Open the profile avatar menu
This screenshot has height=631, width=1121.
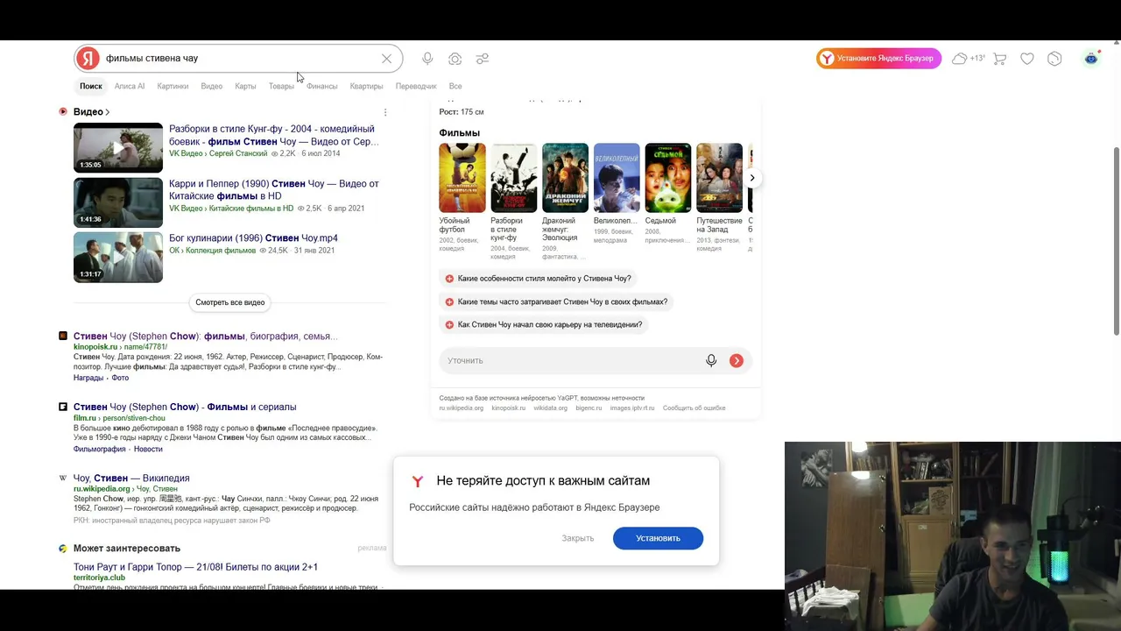pyautogui.click(x=1091, y=59)
